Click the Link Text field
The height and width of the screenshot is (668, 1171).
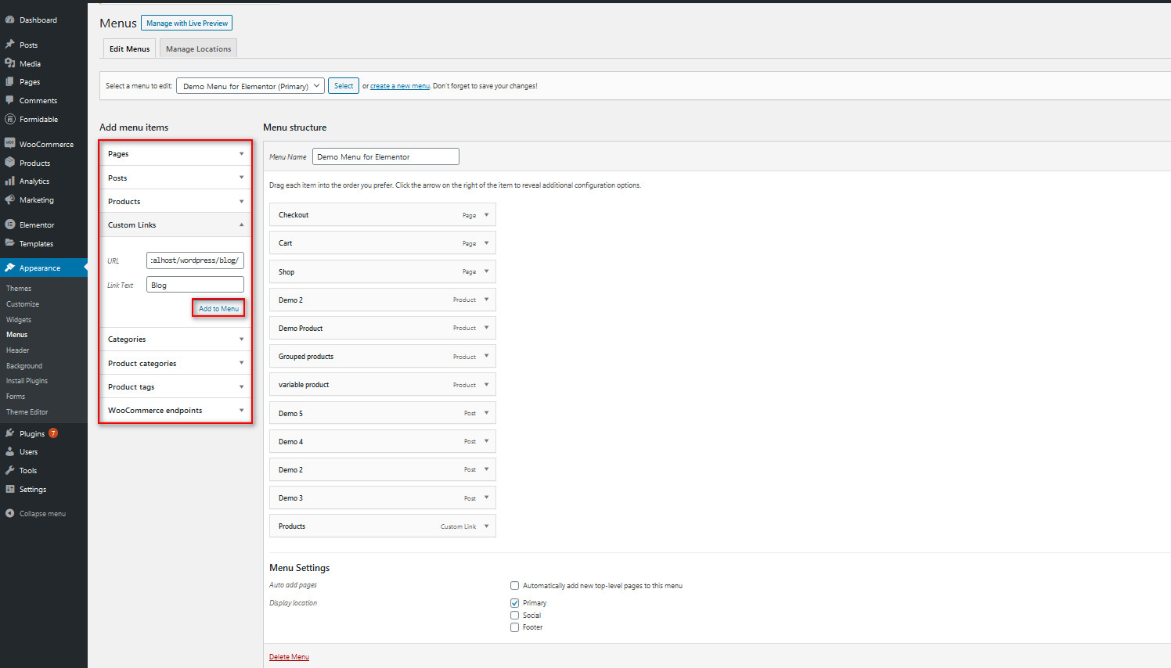pyautogui.click(x=195, y=285)
